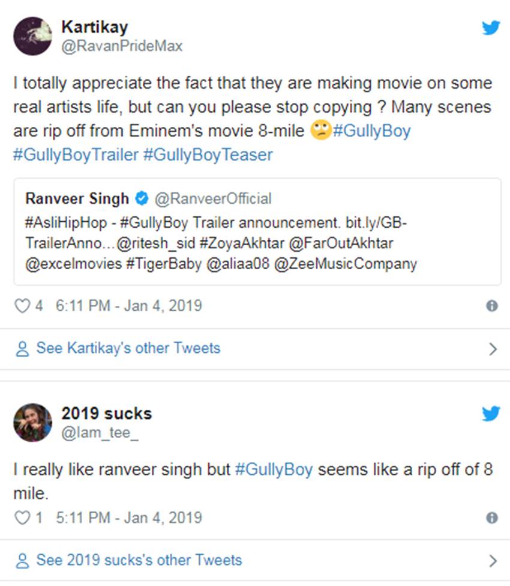Screen dimensions: 510x586
Task: Like Kartikay's tweet with heart icon
Action: click(22, 306)
